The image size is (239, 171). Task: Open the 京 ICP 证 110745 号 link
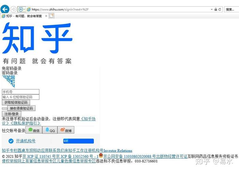(x=39, y=157)
